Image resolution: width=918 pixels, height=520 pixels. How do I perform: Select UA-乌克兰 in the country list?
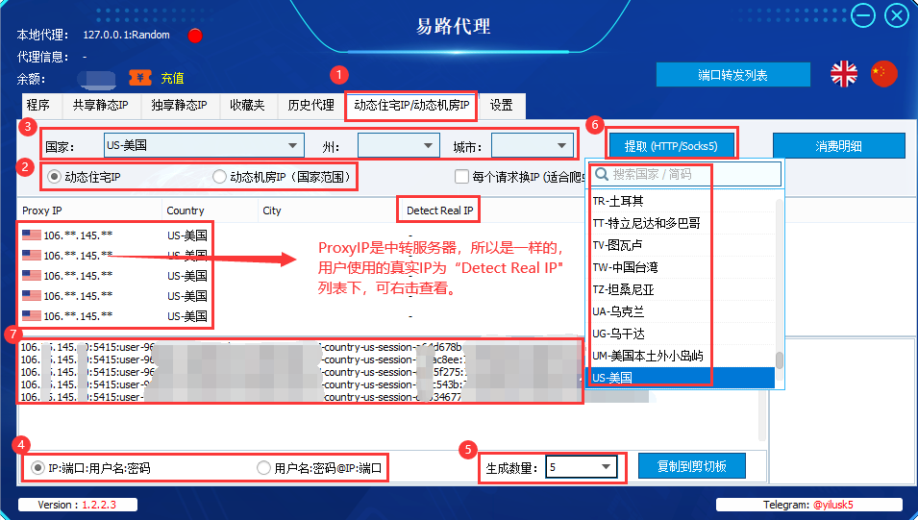click(x=681, y=312)
